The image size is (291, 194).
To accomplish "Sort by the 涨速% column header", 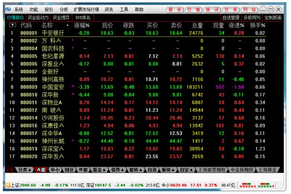I will pos(236,25).
